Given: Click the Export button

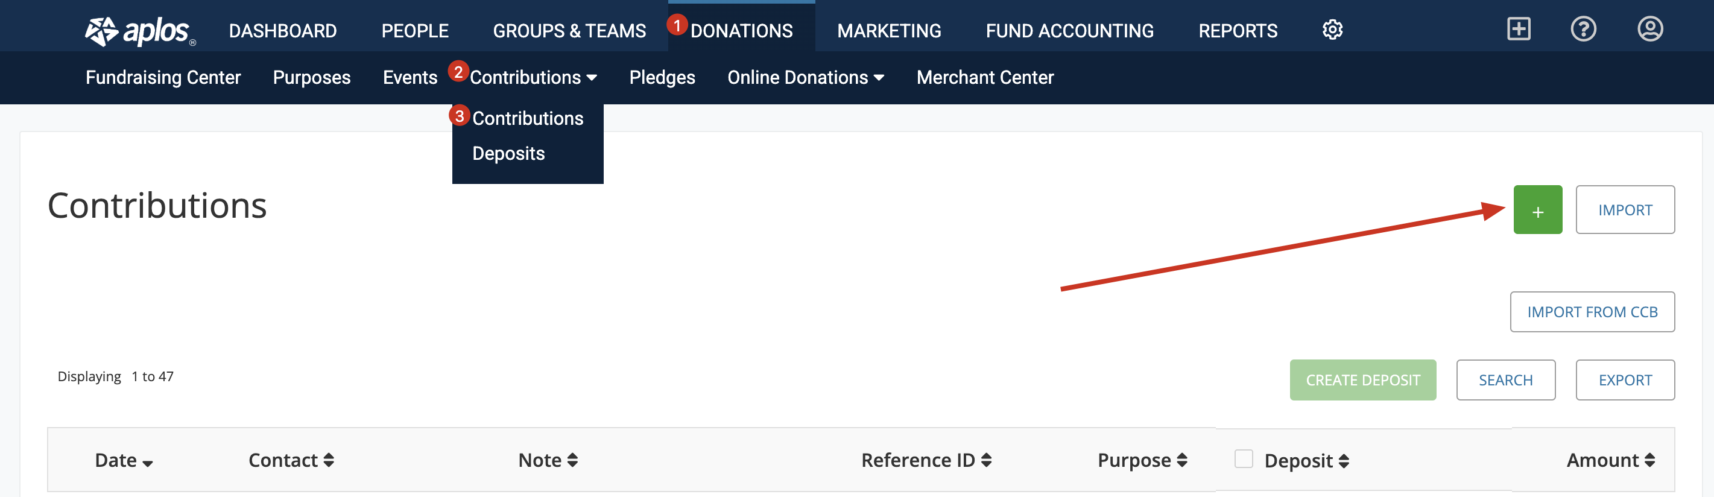Looking at the screenshot, I should [x=1624, y=381].
